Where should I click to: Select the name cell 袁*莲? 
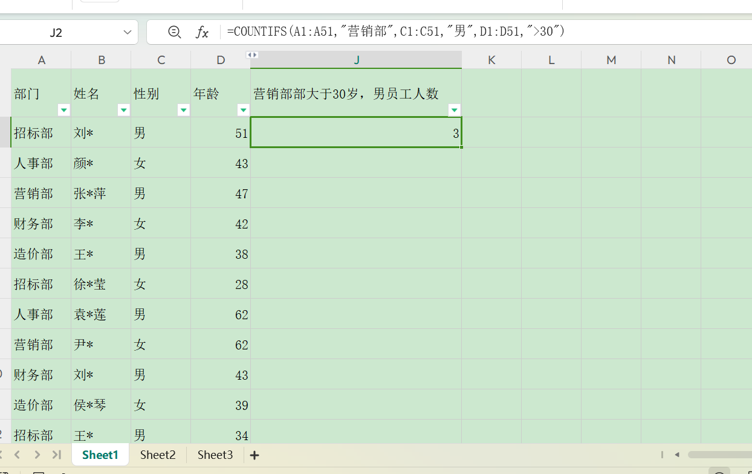pos(101,314)
